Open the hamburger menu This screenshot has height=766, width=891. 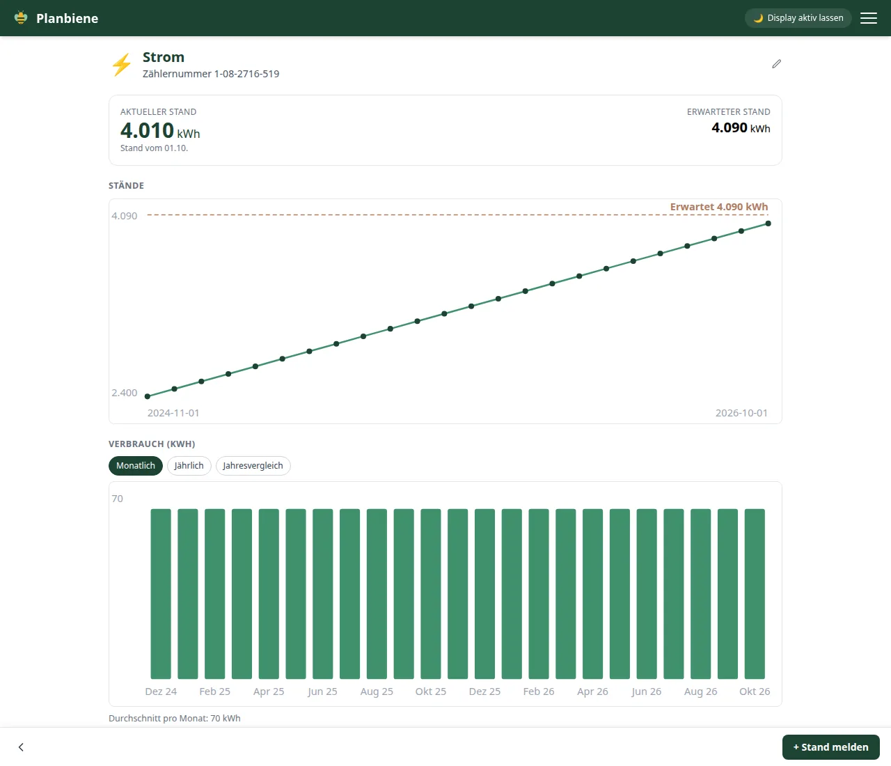click(x=869, y=18)
